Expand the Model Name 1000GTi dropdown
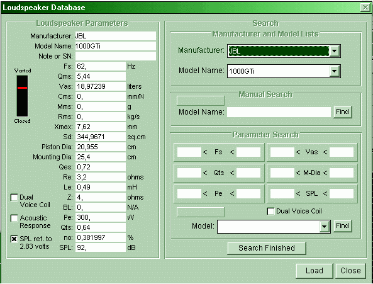This screenshot has width=373, height=284. pos(334,71)
